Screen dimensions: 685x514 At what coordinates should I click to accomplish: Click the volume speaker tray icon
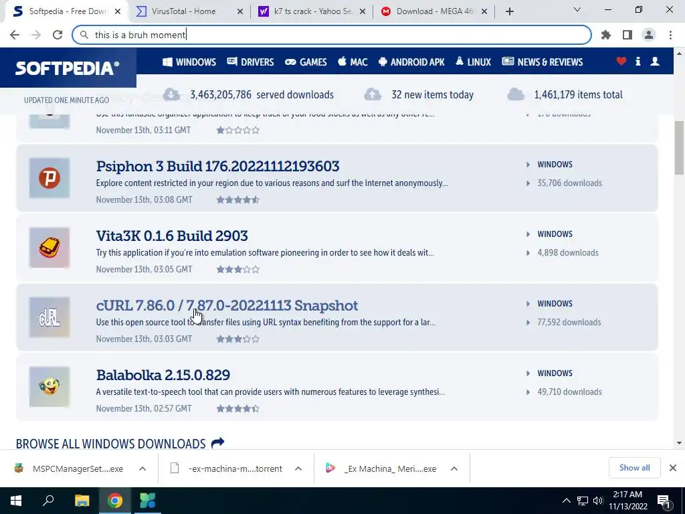tap(598, 501)
